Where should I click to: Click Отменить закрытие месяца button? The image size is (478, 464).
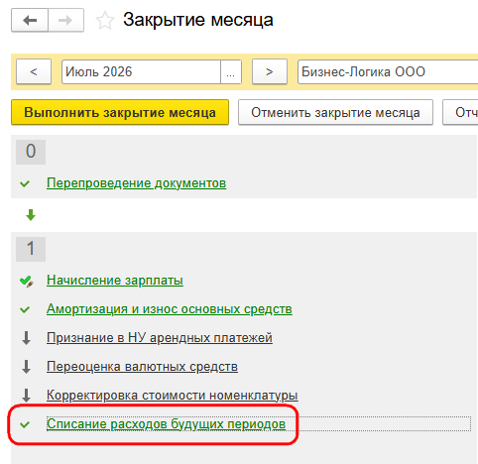pyautogui.click(x=335, y=112)
